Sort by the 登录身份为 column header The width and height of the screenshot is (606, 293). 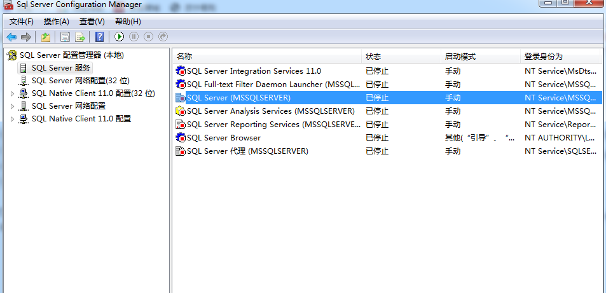click(560, 57)
